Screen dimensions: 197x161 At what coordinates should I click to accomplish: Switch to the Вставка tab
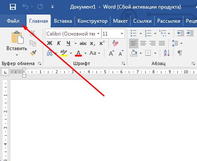63,21
